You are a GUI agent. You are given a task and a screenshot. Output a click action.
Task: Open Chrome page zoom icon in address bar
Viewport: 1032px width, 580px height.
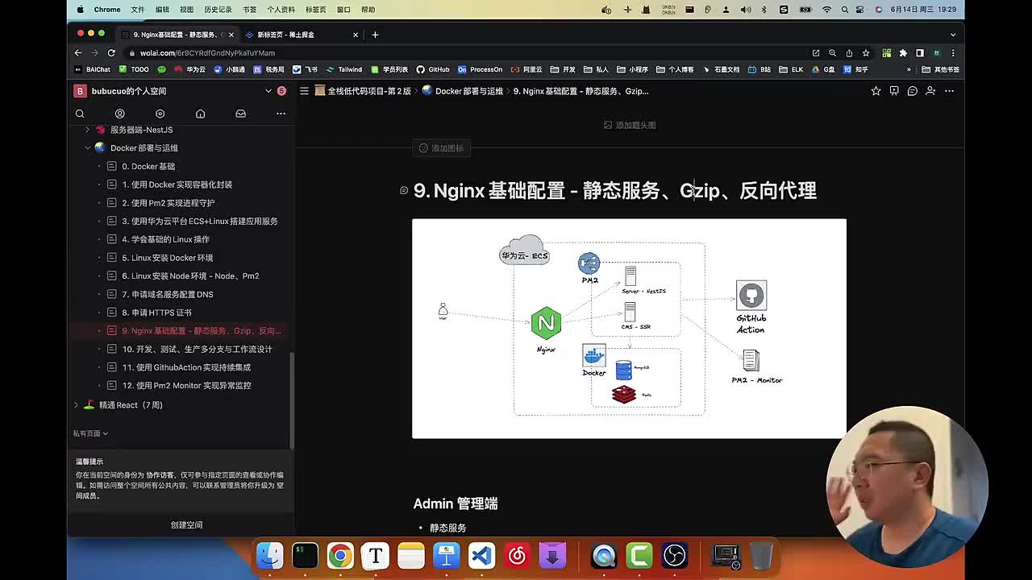coord(833,53)
